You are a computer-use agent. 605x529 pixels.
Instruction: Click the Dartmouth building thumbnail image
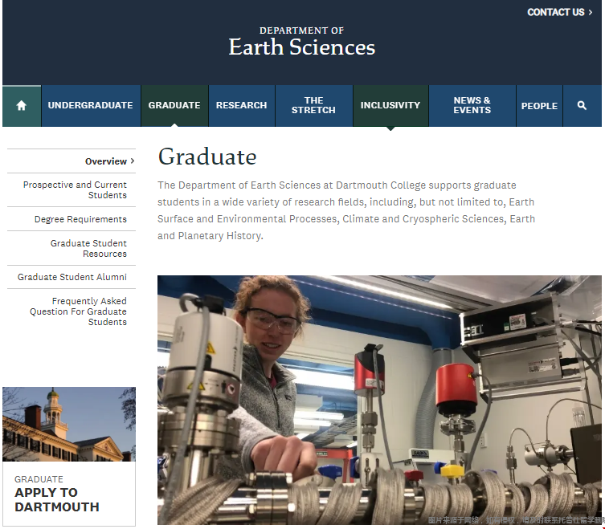(69, 425)
